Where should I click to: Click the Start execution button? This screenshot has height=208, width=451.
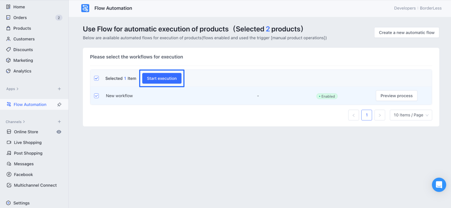coord(162,78)
